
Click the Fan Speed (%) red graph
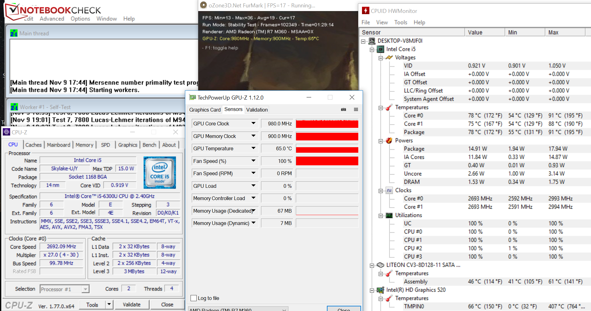pos(327,161)
